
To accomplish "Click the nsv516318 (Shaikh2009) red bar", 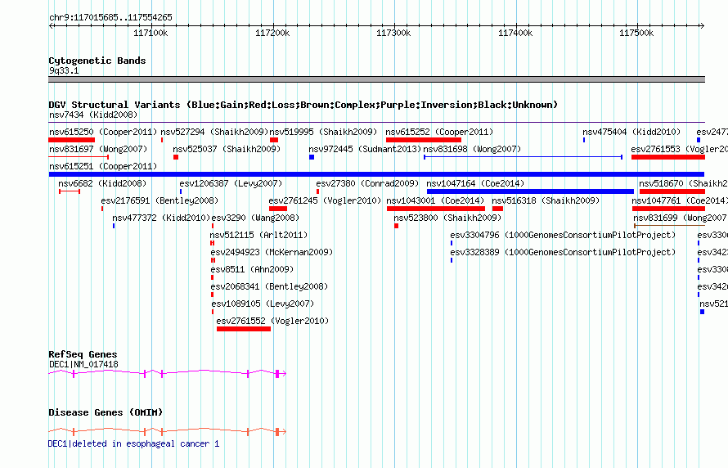I will 497,209.
